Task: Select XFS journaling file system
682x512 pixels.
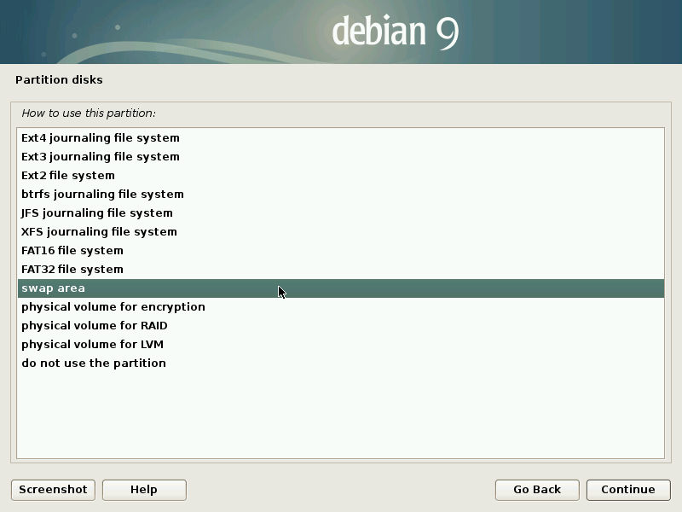Action: click(99, 232)
